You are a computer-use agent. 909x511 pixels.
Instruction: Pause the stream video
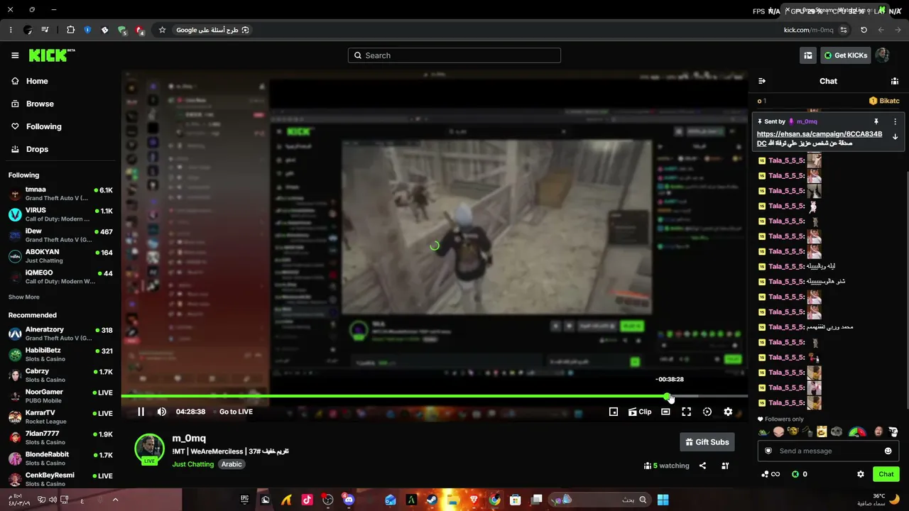click(x=141, y=412)
